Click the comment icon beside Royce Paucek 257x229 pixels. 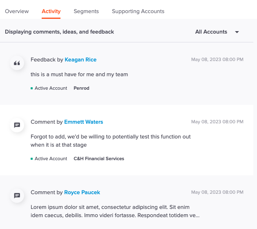coord(17,196)
